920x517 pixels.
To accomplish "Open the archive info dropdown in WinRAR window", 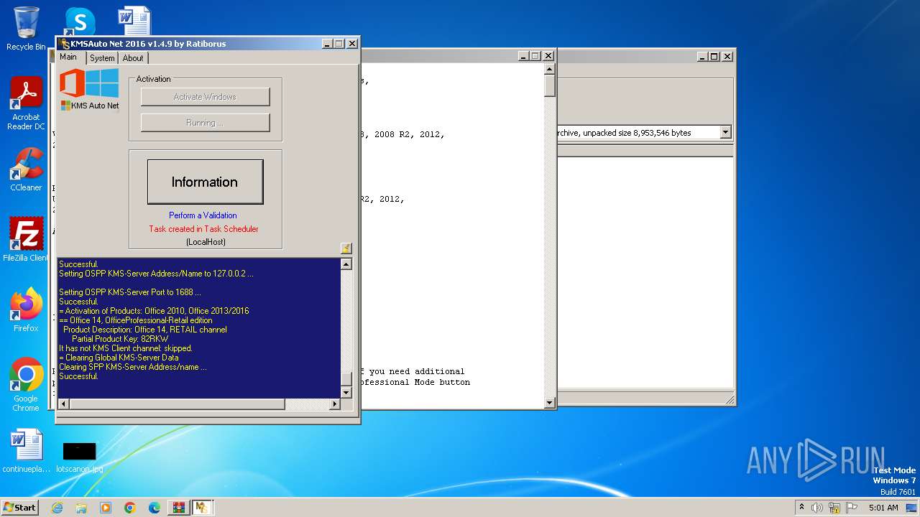I will [x=725, y=132].
